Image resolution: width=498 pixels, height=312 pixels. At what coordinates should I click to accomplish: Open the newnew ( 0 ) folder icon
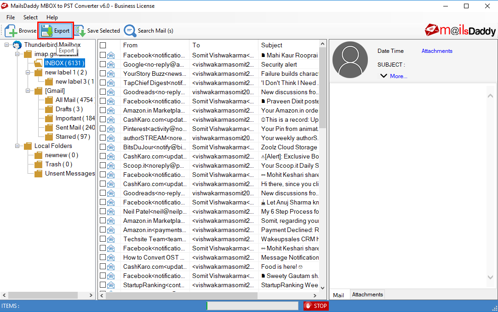pyautogui.click(x=39, y=155)
